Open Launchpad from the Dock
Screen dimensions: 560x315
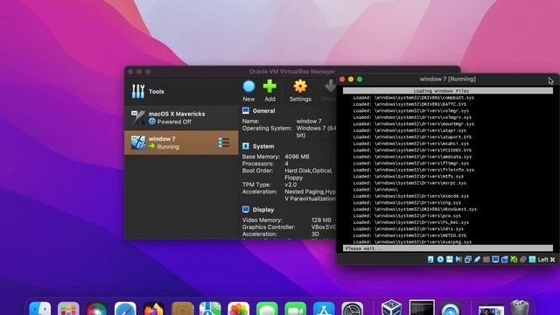(x=68, y=309)
